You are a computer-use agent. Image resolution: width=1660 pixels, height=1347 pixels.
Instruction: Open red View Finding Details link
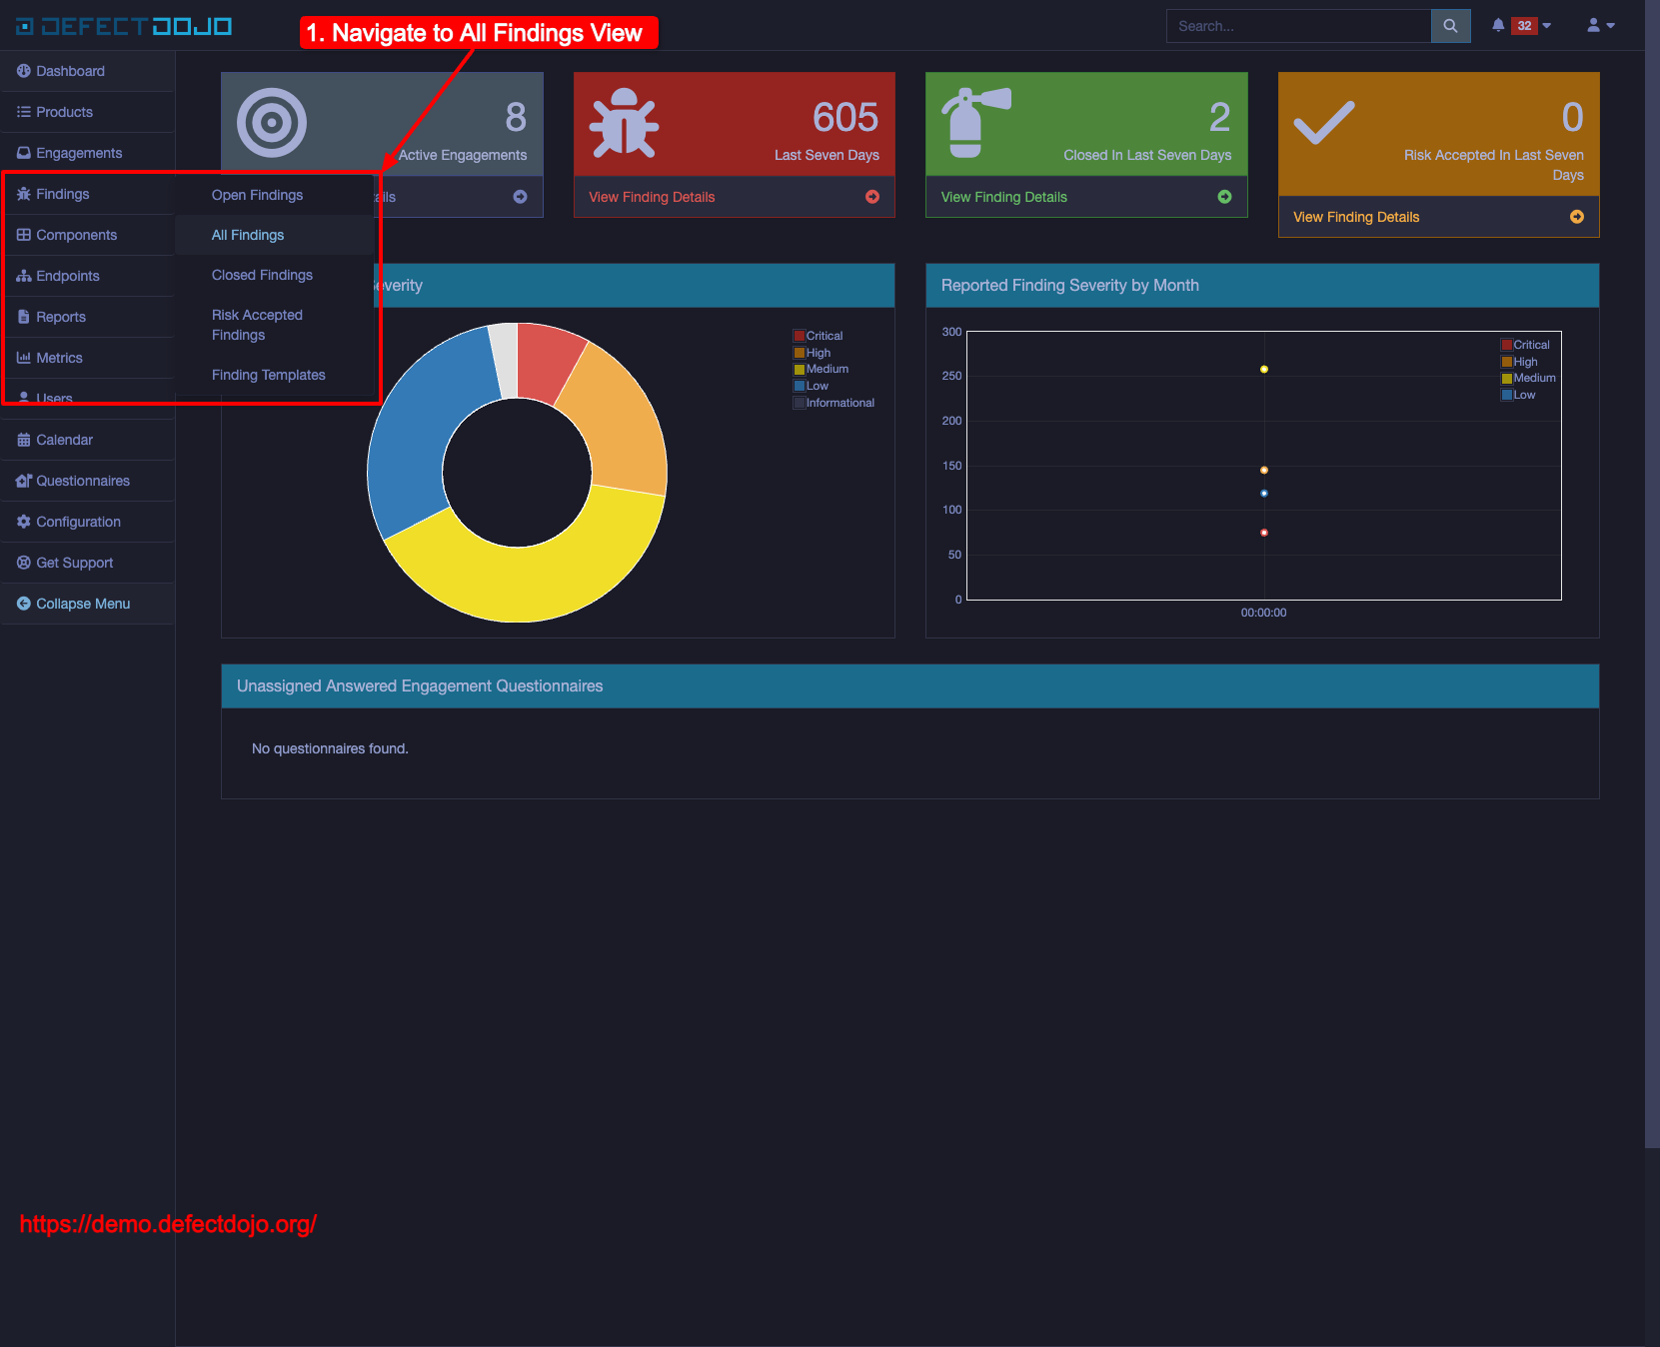[x=652, y=197]
